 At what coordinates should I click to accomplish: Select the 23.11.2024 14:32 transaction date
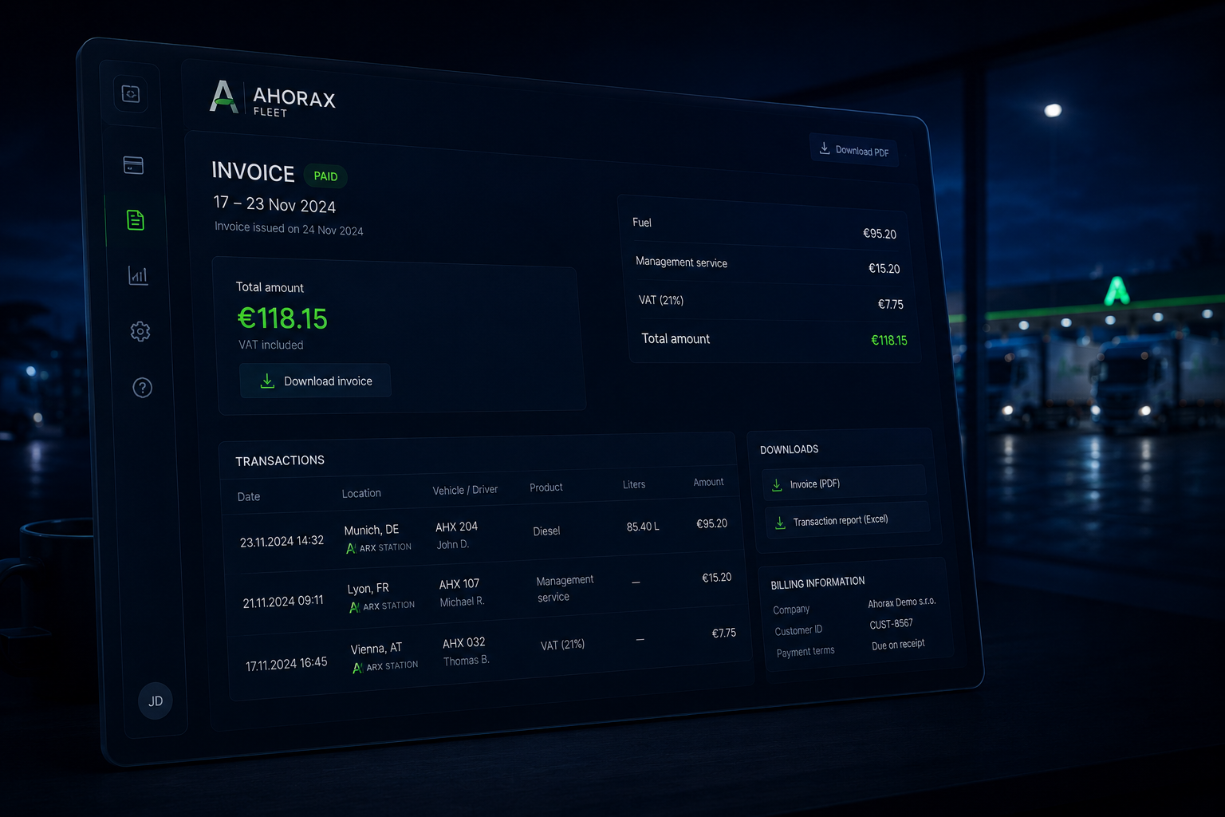(282, 541)
